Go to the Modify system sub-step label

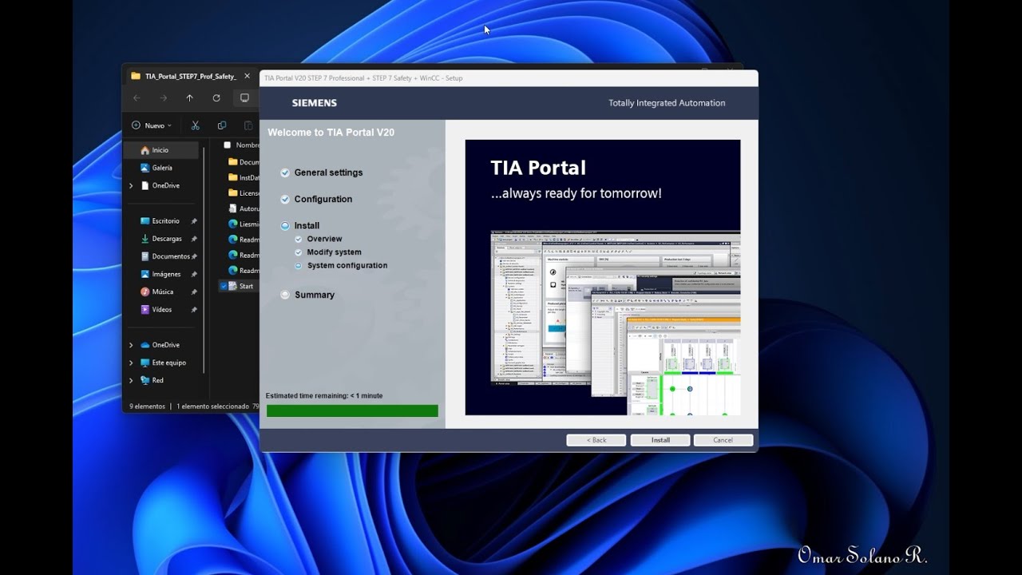pyautogui.click(x=334, y=252)
